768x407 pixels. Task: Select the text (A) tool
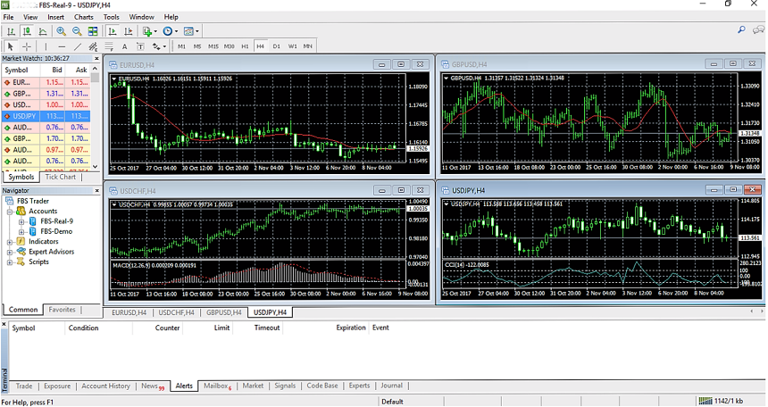[124, 46]
